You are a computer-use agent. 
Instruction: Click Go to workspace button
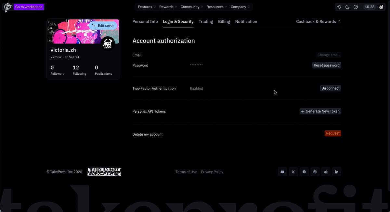(x=29, y=7)
